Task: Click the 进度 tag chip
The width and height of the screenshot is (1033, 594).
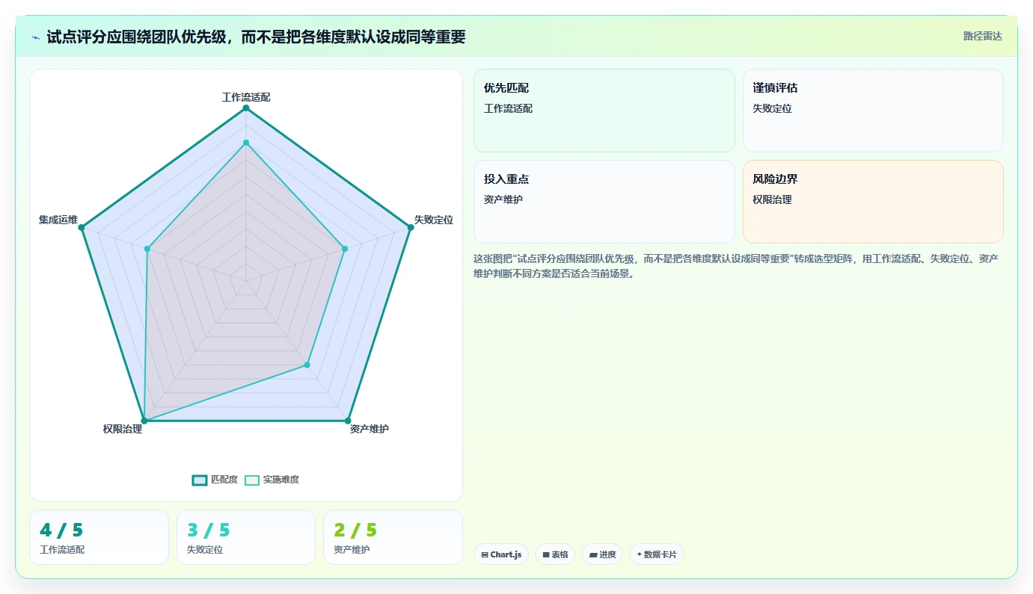Action: click(x=602, y=554)
